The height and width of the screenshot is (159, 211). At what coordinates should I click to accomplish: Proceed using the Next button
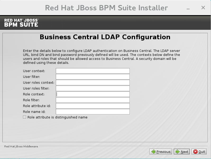pos(182,152)
